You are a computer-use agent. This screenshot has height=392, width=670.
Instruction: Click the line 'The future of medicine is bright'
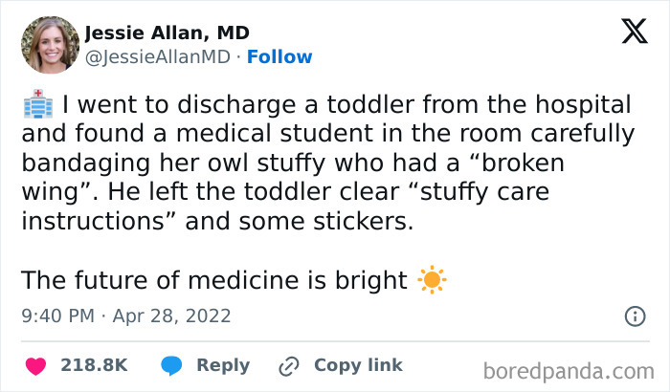tap(214, 280)
